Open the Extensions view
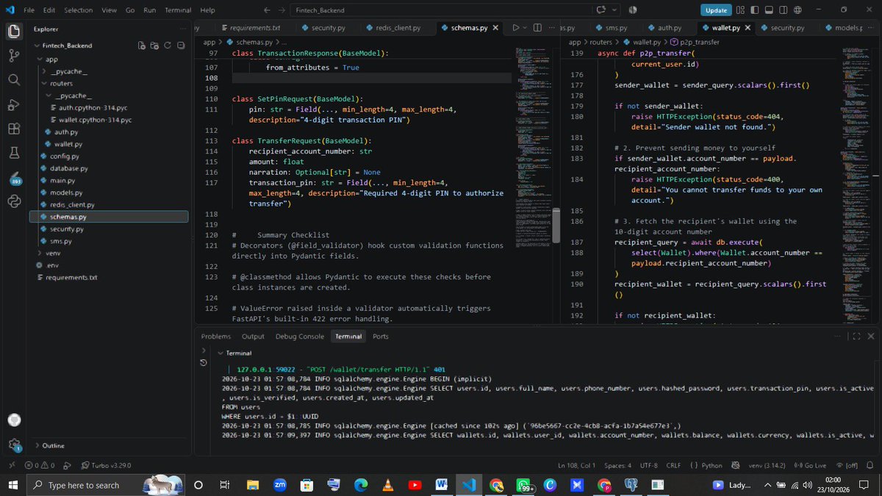Screen dimensions: 882x496 [14, 129]
